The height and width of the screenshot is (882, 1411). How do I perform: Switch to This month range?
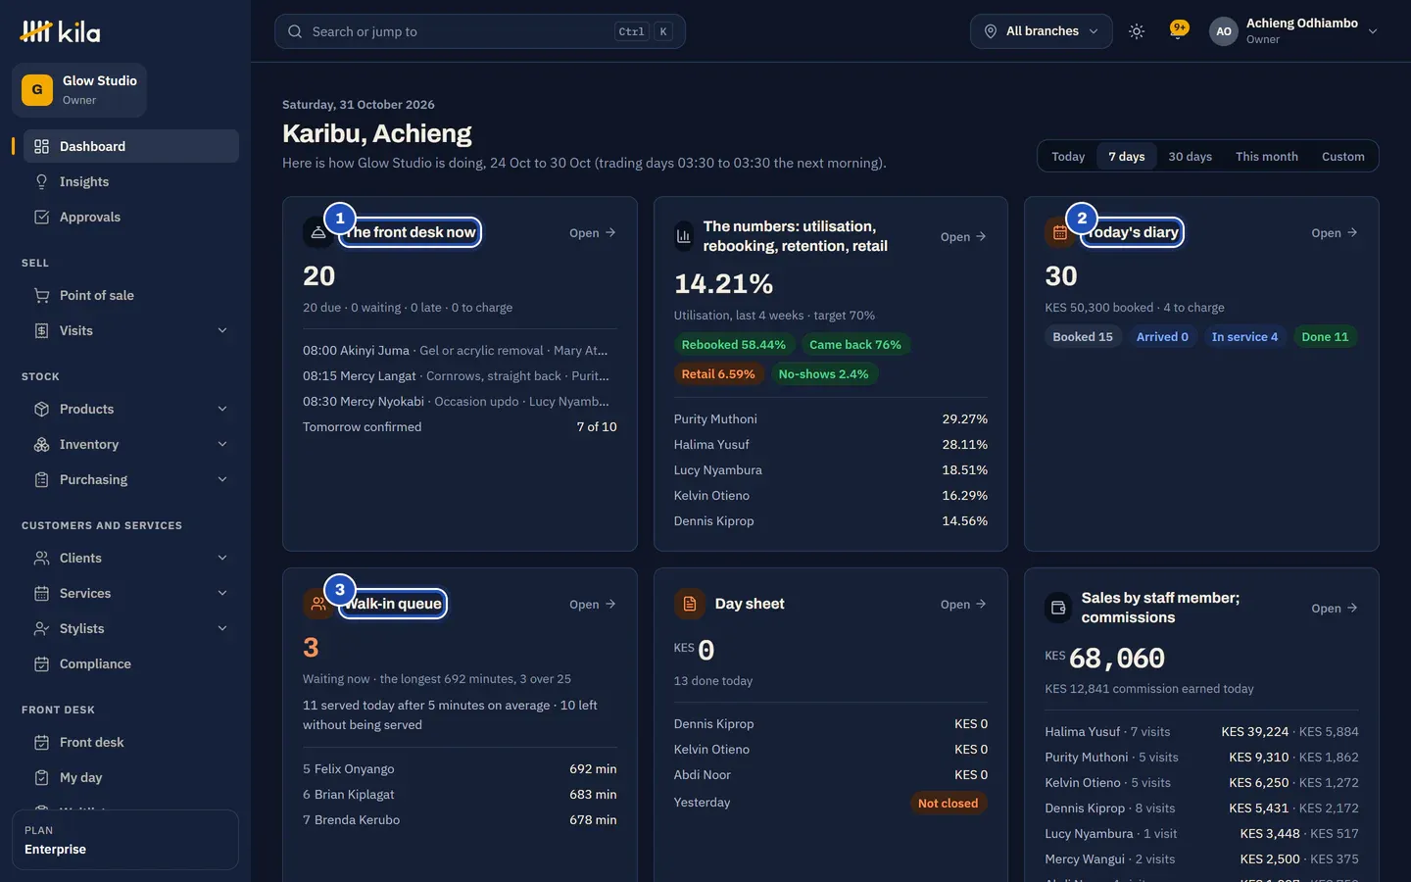tap(1266, 156)
